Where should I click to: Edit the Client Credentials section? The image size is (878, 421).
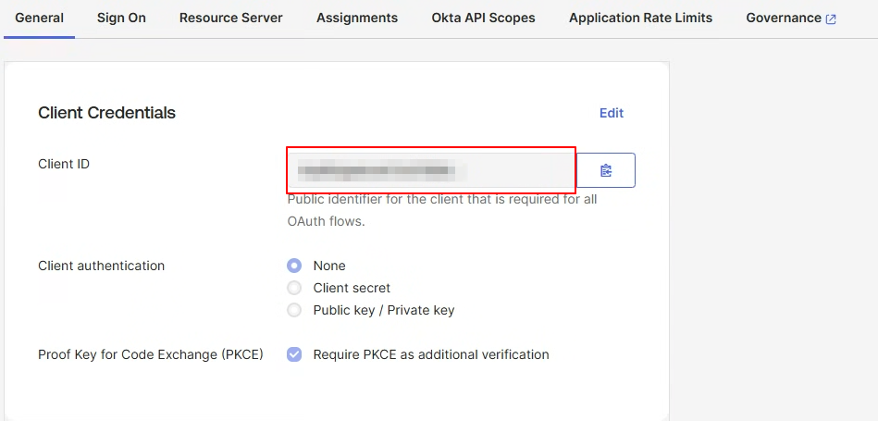pyautogui.click(x=612, y=113)
